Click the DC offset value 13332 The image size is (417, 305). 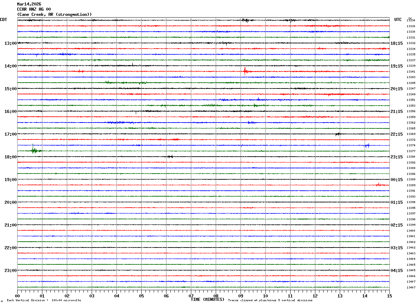pyautogui.click(x=411, y=43)
